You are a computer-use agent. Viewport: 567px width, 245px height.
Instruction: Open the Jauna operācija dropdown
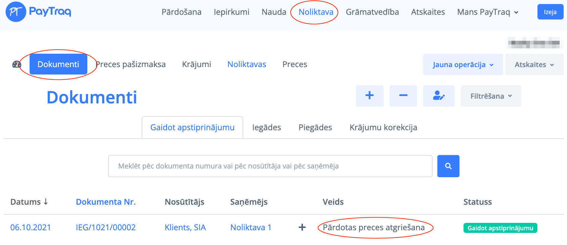pos(463,64)
